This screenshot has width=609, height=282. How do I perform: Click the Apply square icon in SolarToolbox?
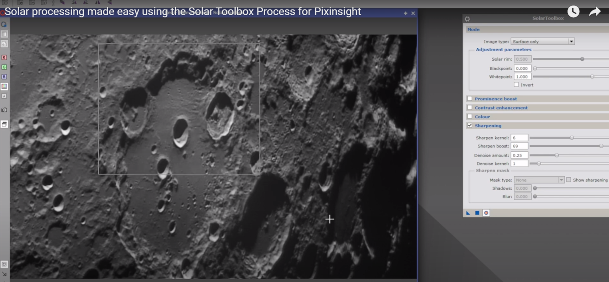click(x=477, y=213)
